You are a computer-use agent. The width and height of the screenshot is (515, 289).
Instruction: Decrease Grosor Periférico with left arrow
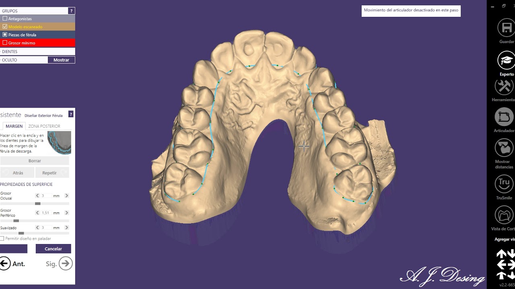pos(37,213)
